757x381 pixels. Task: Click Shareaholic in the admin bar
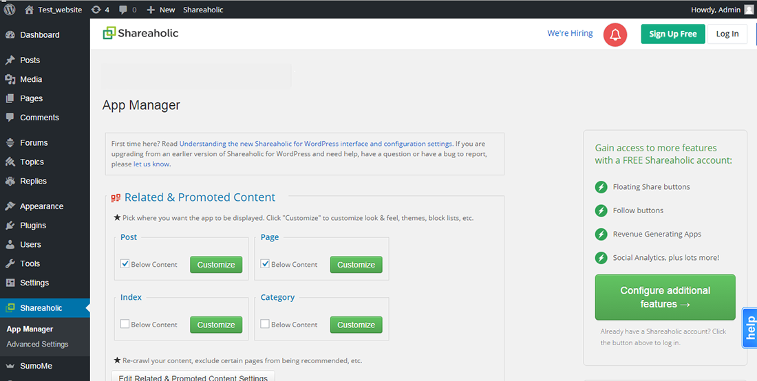(x=203, y=9)
